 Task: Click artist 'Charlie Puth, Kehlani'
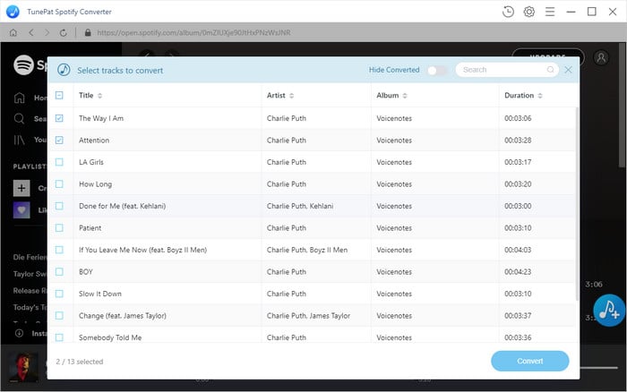coord(300,206)
